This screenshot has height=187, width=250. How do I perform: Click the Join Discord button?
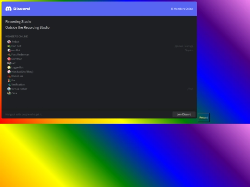click(x=184, y=115)
